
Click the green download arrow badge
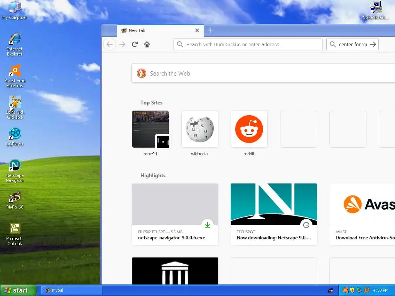click(x=207, y=225)
